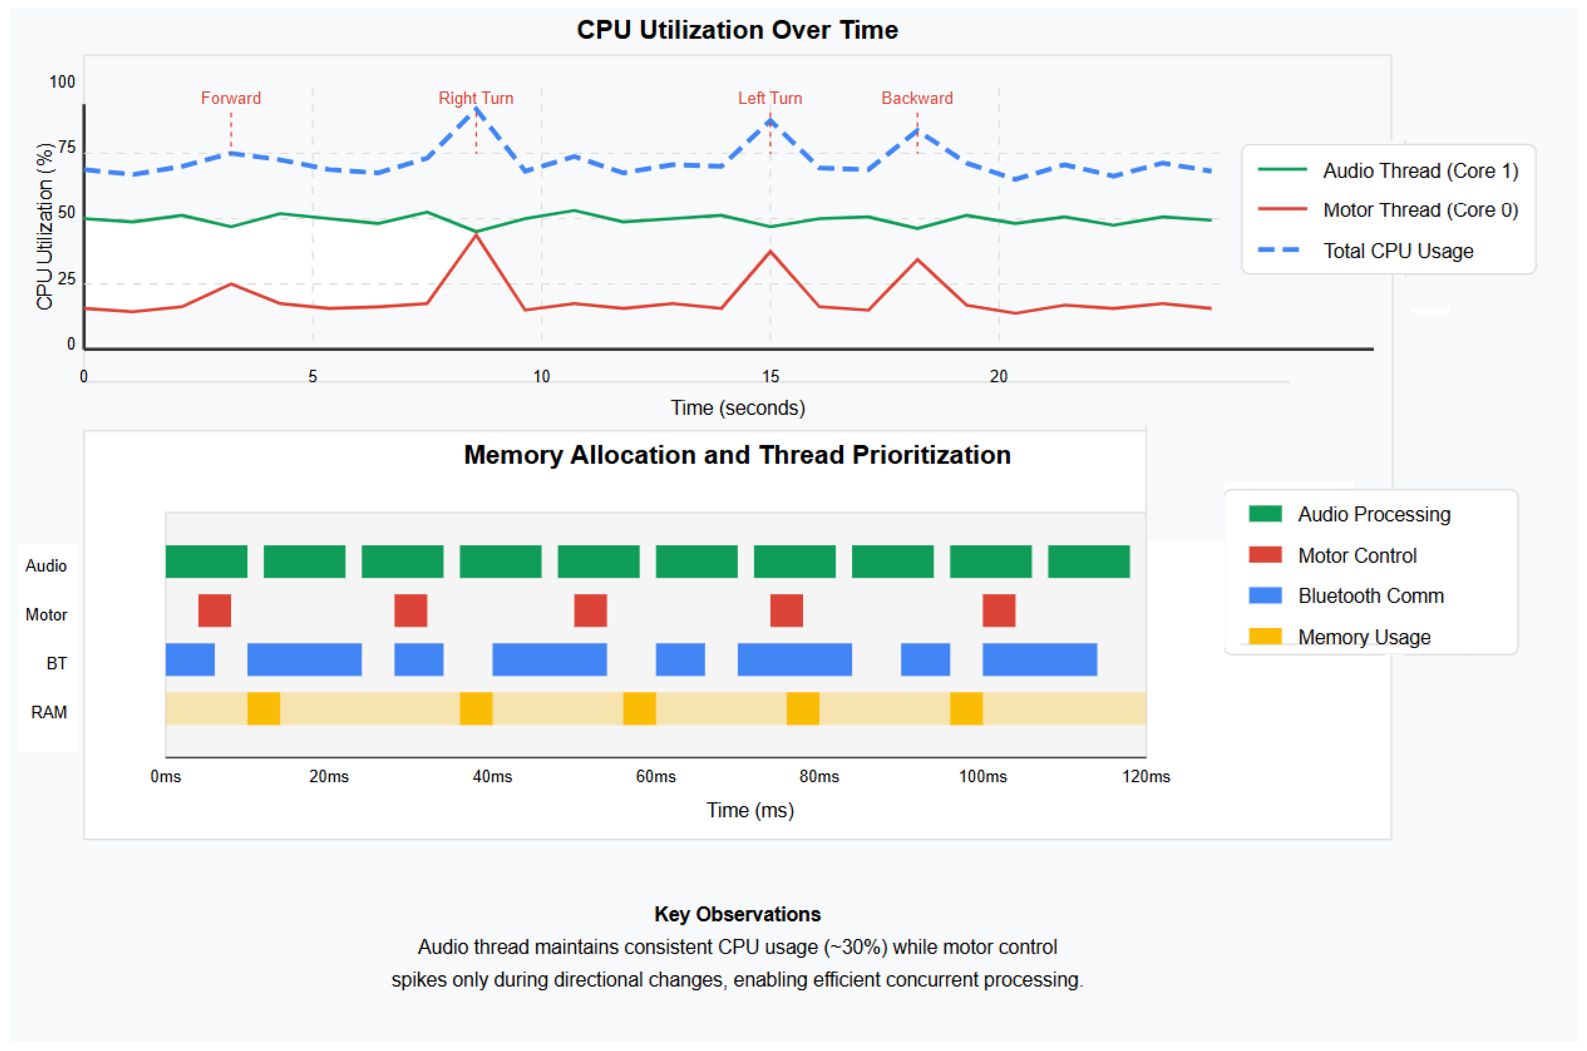The height and width of the screenshot is (1051, 1587).
Task: Click the Time (ms) axis label
Action: click(x=750, y=811)
